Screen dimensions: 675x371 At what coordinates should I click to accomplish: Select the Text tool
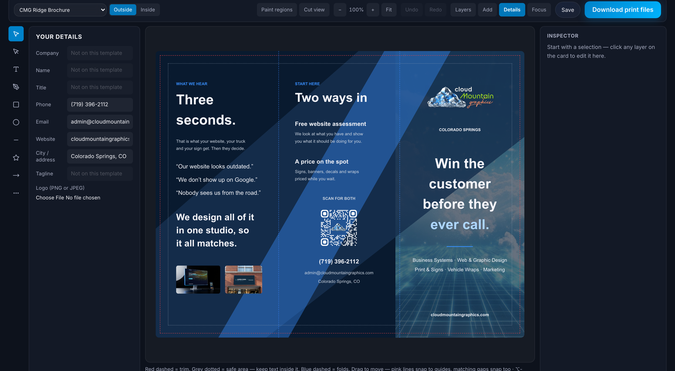16,69
